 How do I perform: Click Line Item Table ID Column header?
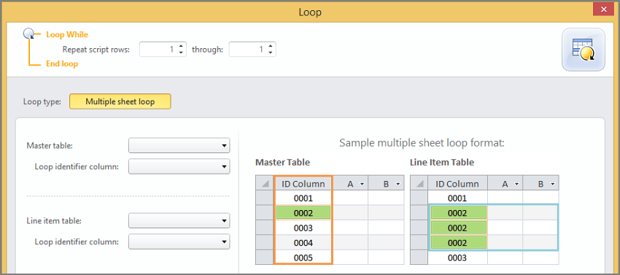coord(457,184)
